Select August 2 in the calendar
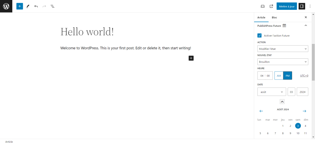 pos(290,126)
